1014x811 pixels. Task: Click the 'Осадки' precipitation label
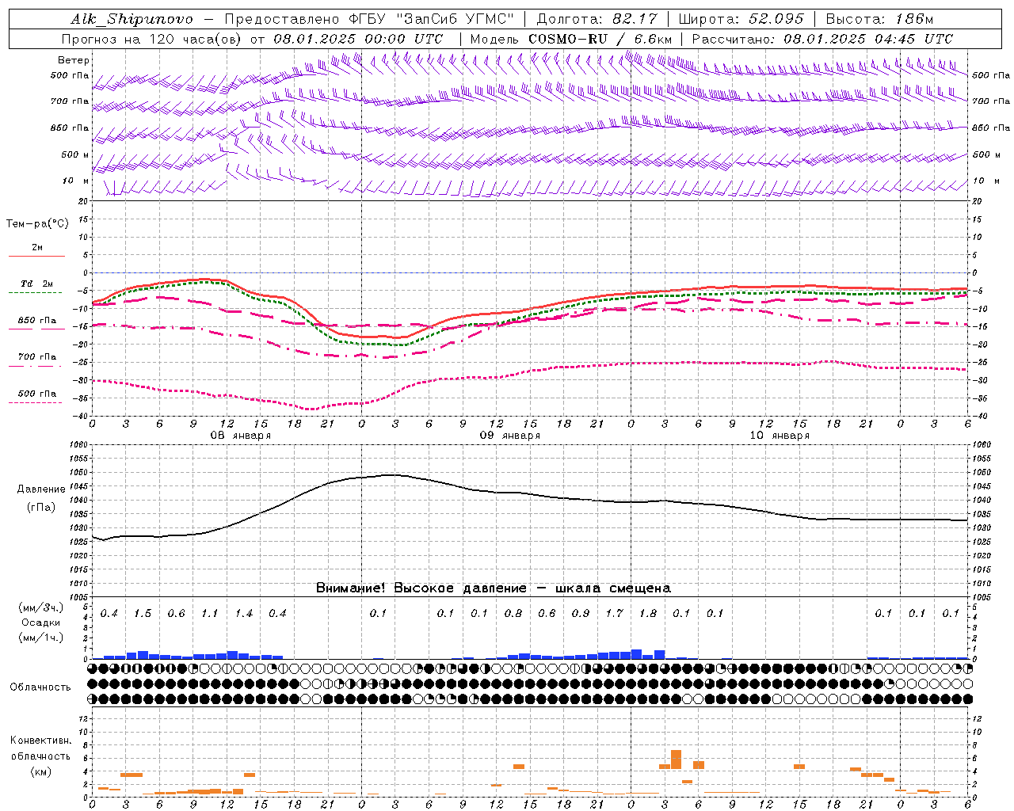tap(40, 623)
